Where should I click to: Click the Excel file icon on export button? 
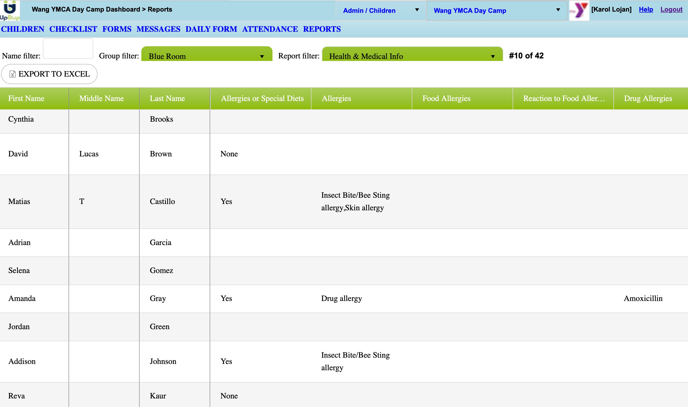point(12,74)
